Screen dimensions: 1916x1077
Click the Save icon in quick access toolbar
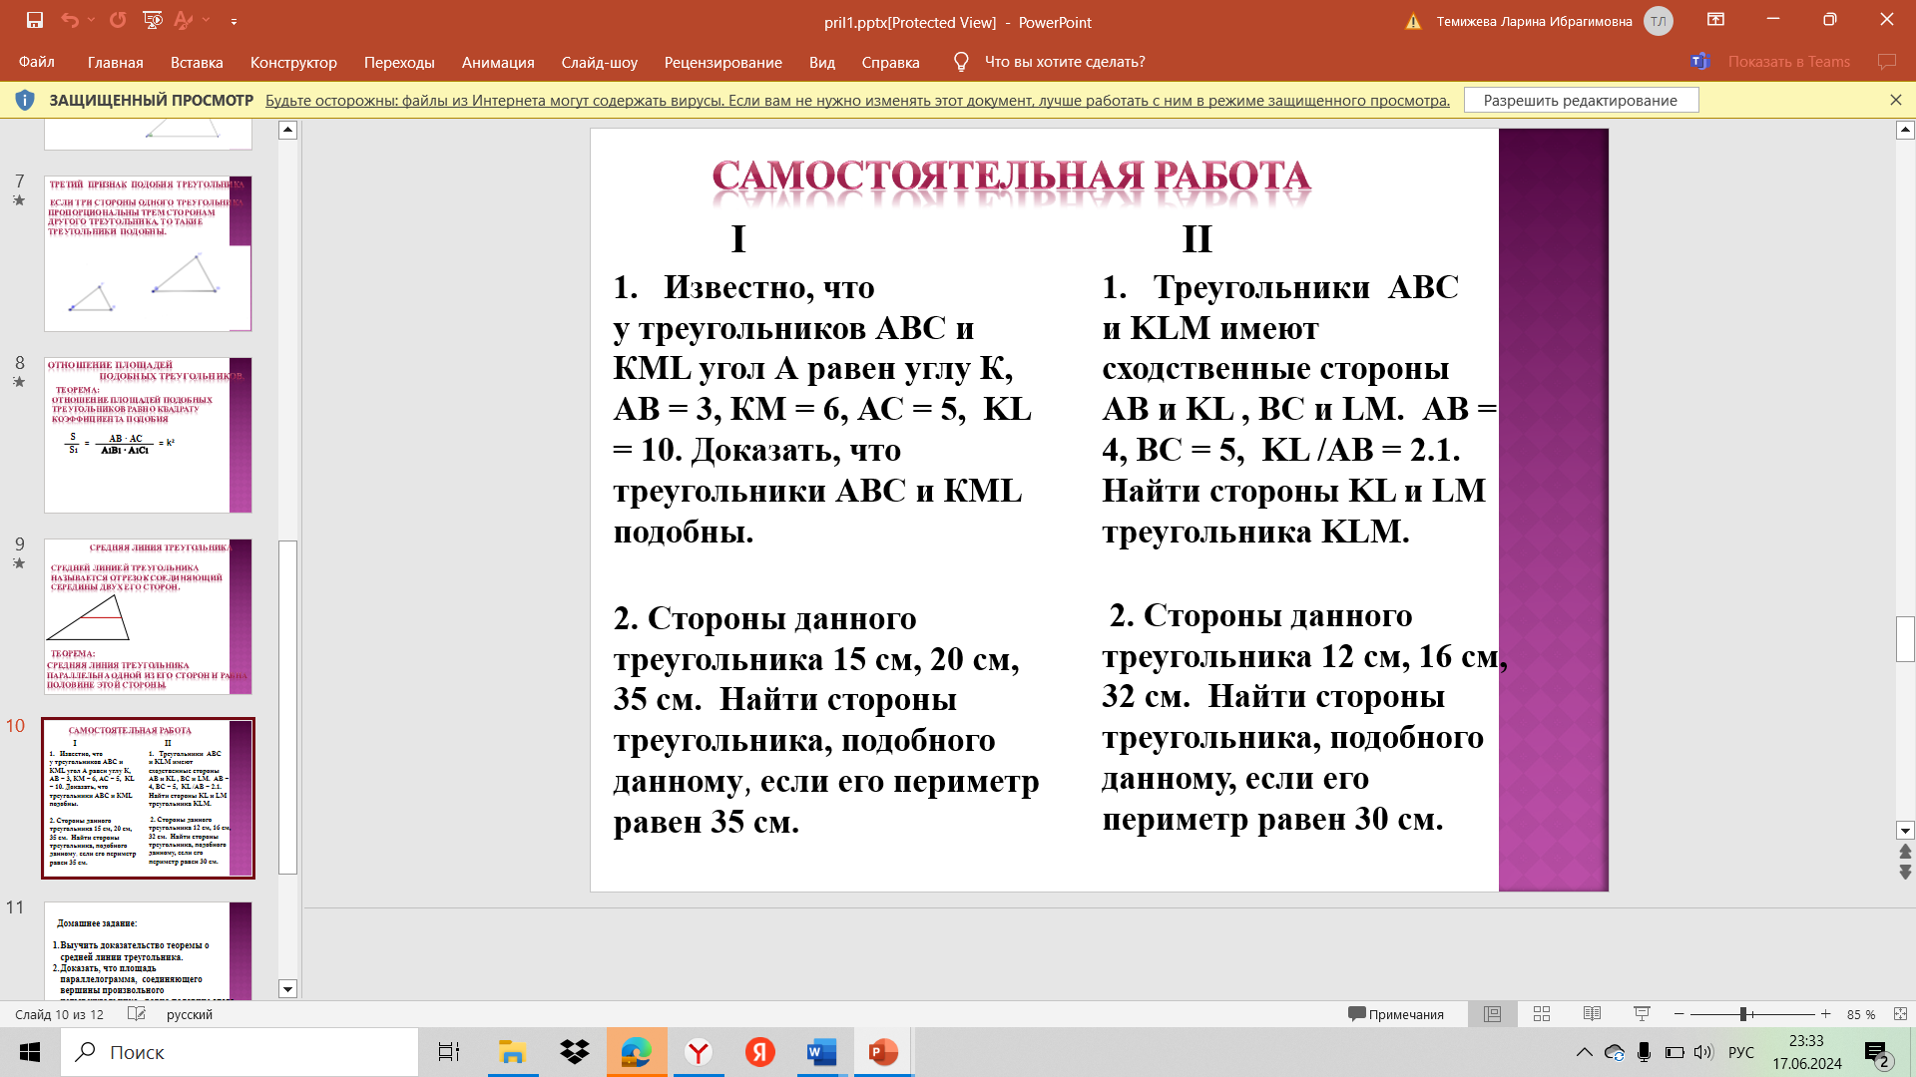click(x=34, y=20)
